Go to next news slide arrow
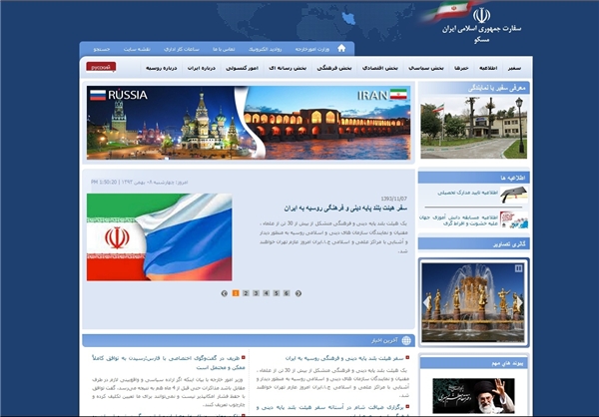 click(299, 293)
